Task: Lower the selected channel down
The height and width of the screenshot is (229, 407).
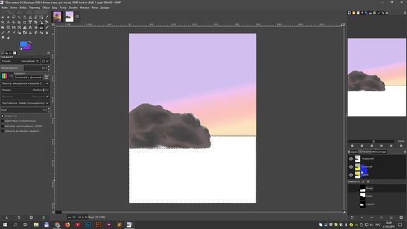Action: [371, 218]
